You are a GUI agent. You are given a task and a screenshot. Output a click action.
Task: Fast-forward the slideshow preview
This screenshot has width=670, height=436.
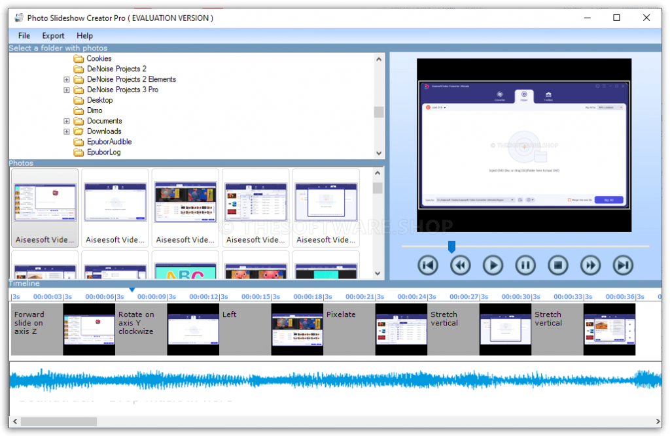(591, 265)
